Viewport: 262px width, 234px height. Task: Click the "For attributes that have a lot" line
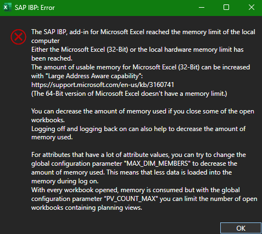coord(138,155)
